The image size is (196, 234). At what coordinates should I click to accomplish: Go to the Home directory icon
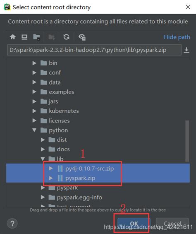[13, 37]
